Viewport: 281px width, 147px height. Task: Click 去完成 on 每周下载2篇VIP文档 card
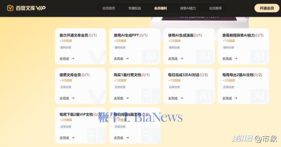point(64,138)
